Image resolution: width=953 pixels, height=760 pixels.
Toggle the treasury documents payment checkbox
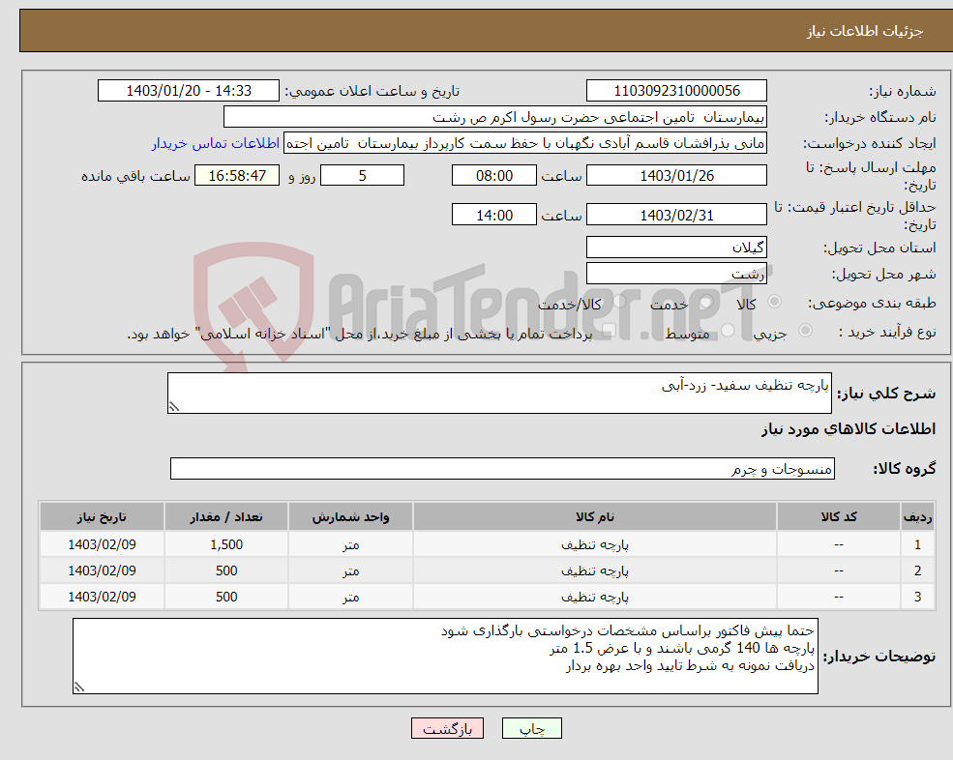(x=609, y=330)
